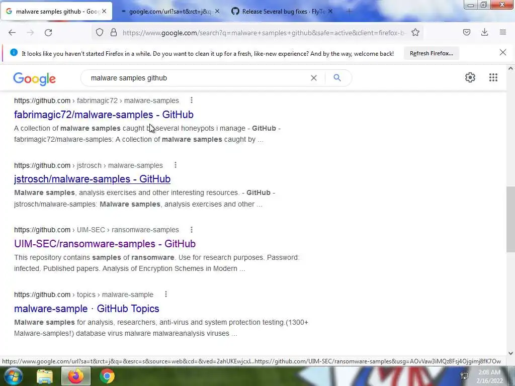
Task: Clear the Google search box text
Action: point(314,78)
